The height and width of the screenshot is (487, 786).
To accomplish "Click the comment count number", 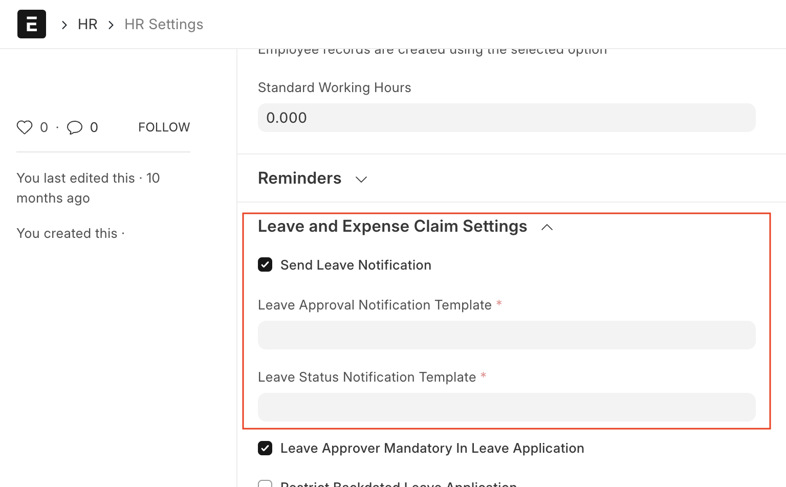I will coord(94,127).
